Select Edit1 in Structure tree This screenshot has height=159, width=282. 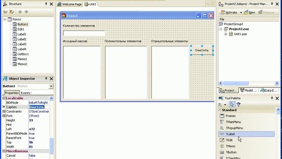pyautogui.click(x=21, y=29)
